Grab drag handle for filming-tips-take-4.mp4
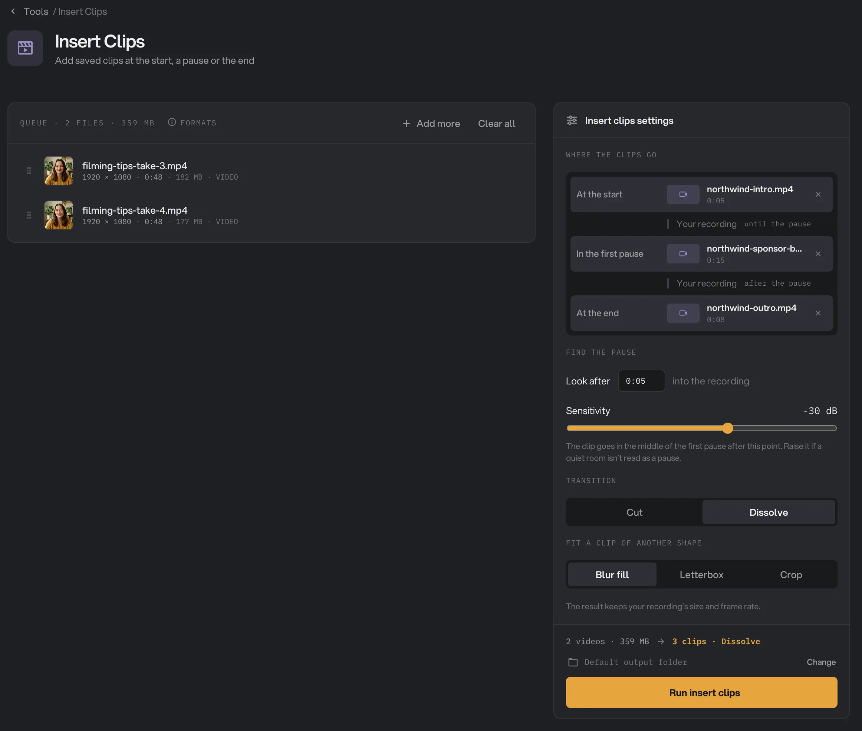Image resolution: width=862 pixels, height=731 pixels. (x=29, y=215)
